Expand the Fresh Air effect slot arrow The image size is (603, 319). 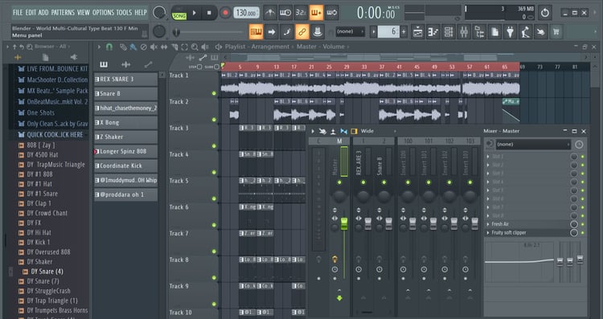coord(488,224)
